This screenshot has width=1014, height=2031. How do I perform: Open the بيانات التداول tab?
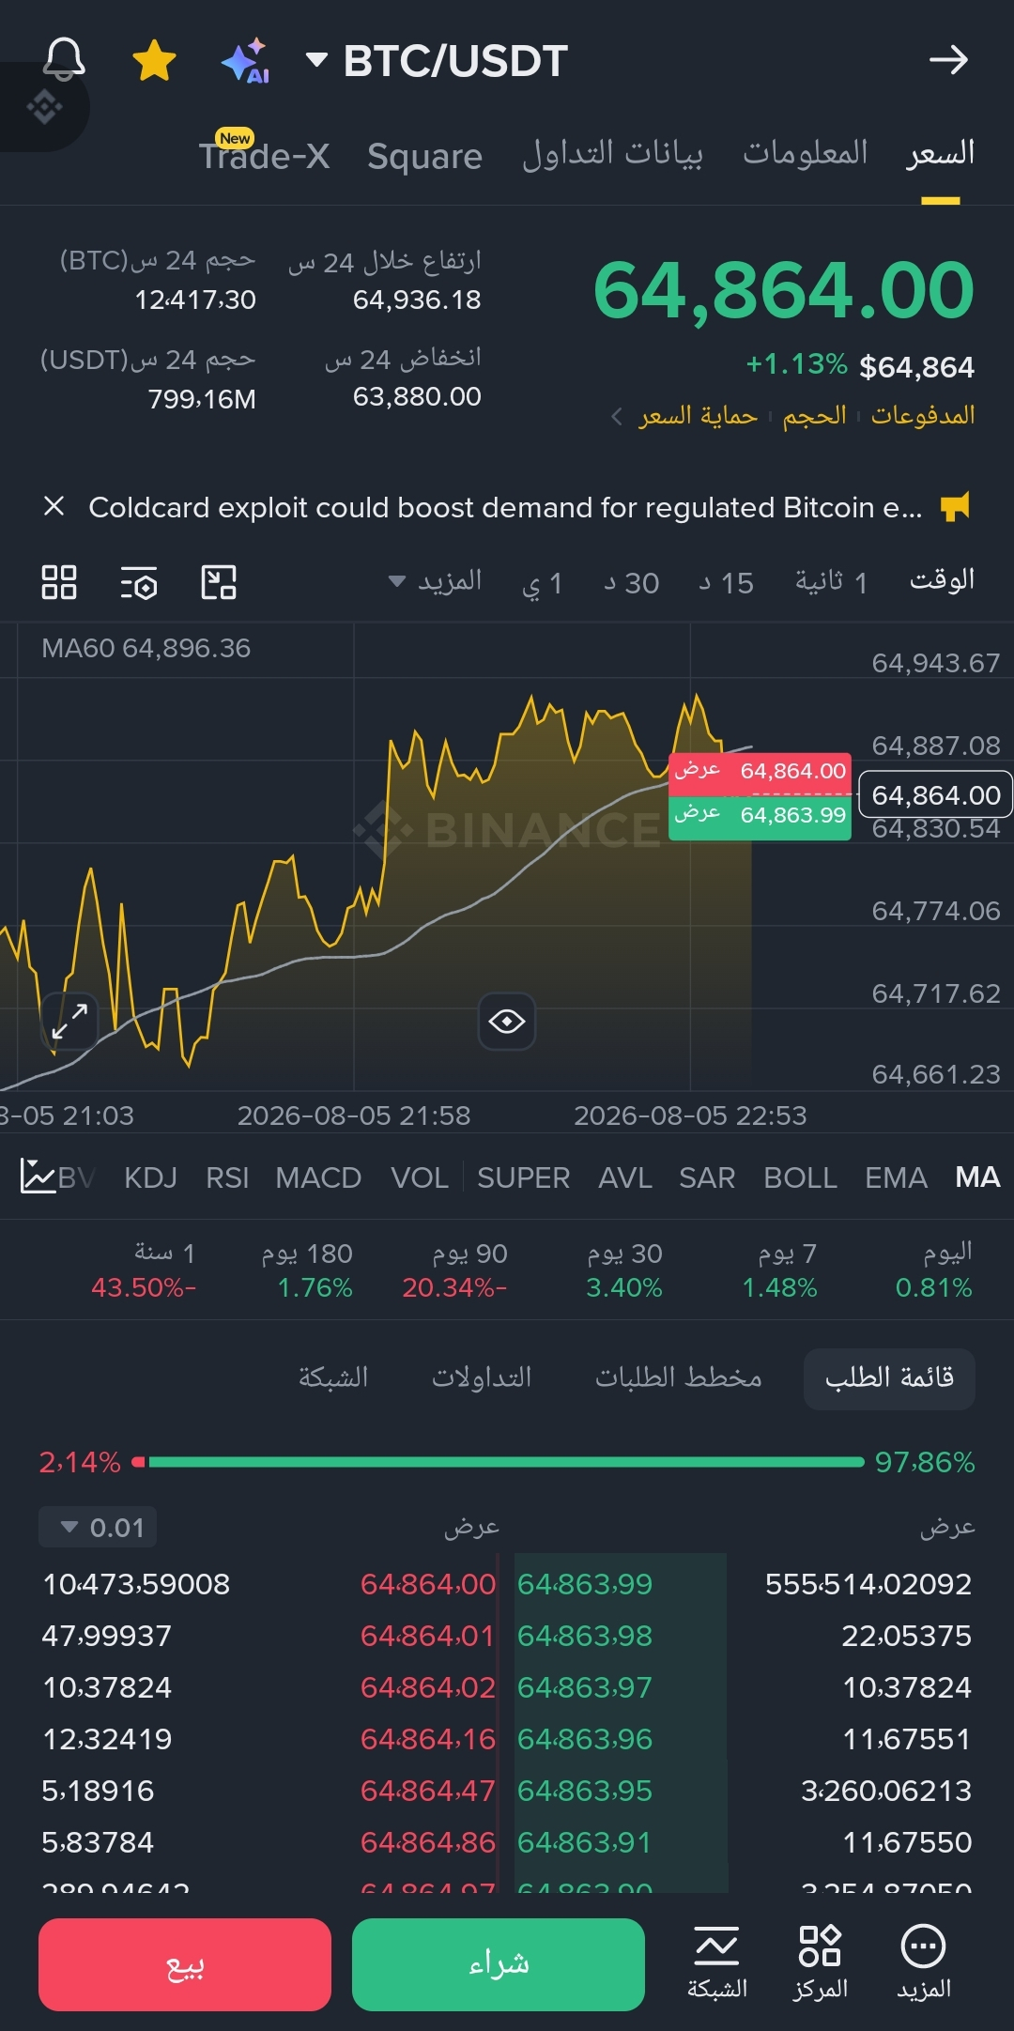[x=612, y=154]
